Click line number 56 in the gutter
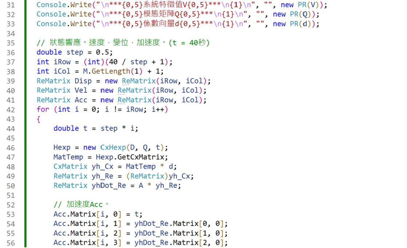The height and width of the screenshot is (248, 407). point(11,243)
